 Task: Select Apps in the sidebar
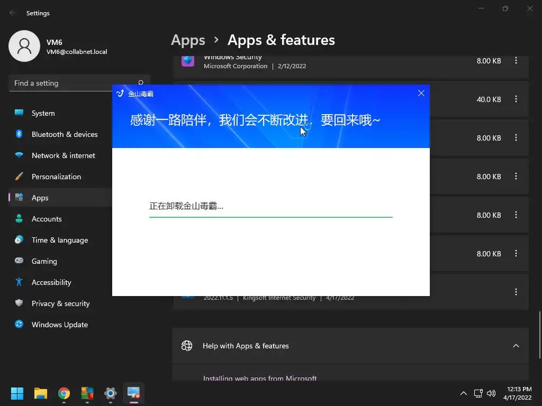click(x=61, y=198)
